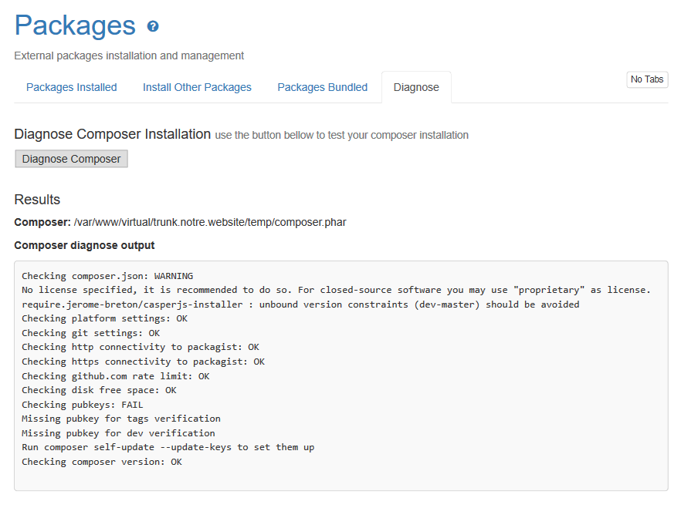
Task: Open the Install Other Packages tab
Action: pos(197,88)
